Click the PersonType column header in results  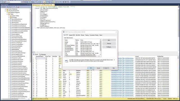pos(48,56)
